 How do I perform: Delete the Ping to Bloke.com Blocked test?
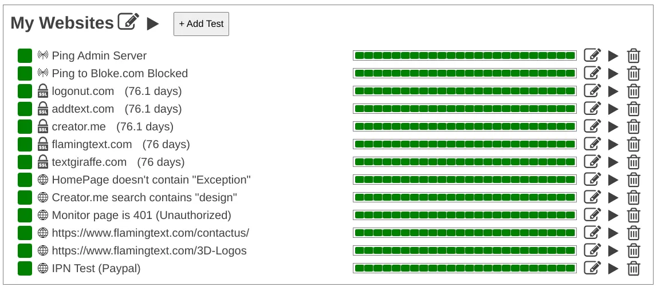tap(634, 73)
